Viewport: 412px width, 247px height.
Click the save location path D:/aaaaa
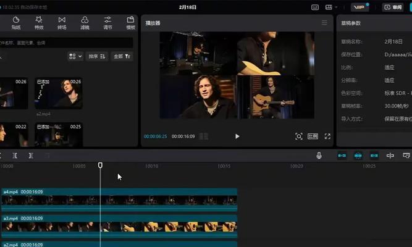[x=398, y=54]
